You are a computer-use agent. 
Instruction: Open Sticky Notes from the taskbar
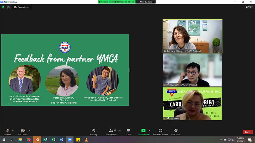(78, 139)
